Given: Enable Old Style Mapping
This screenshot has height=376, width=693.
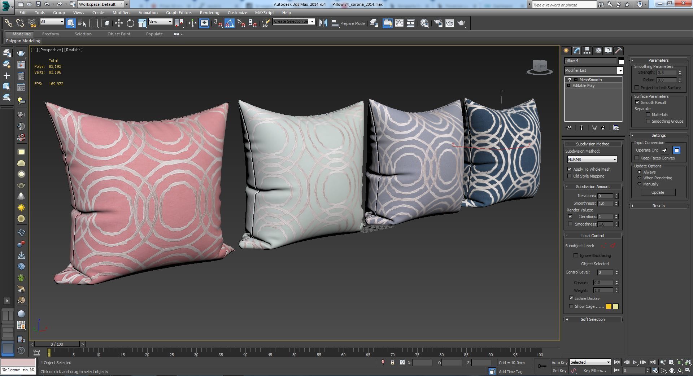Looking at the screenshot, I should pos(570,176).
